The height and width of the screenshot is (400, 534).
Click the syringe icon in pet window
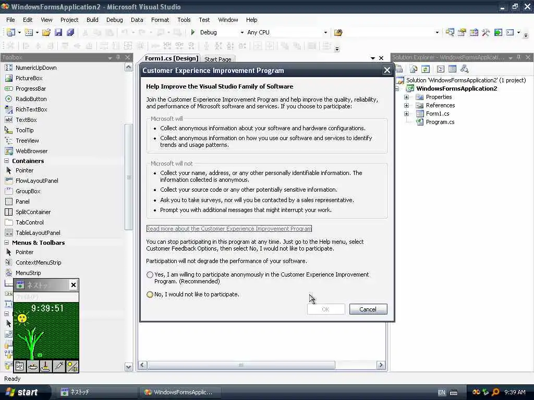click(59, 366)
